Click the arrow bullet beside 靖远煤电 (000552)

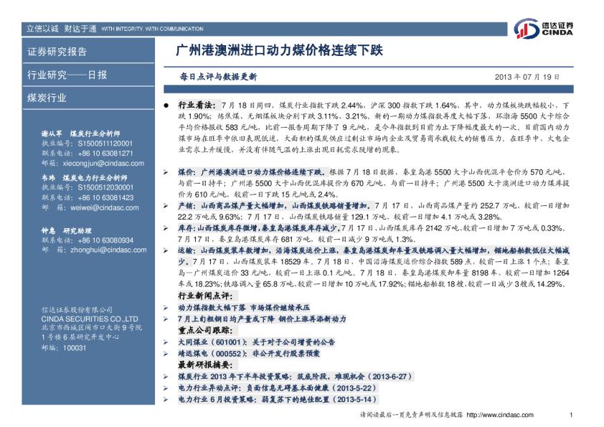[166, 353]
